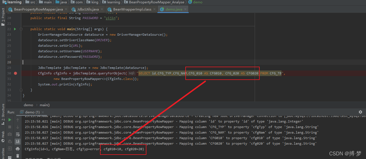Open Run panel settings gear

coord(360,112)
